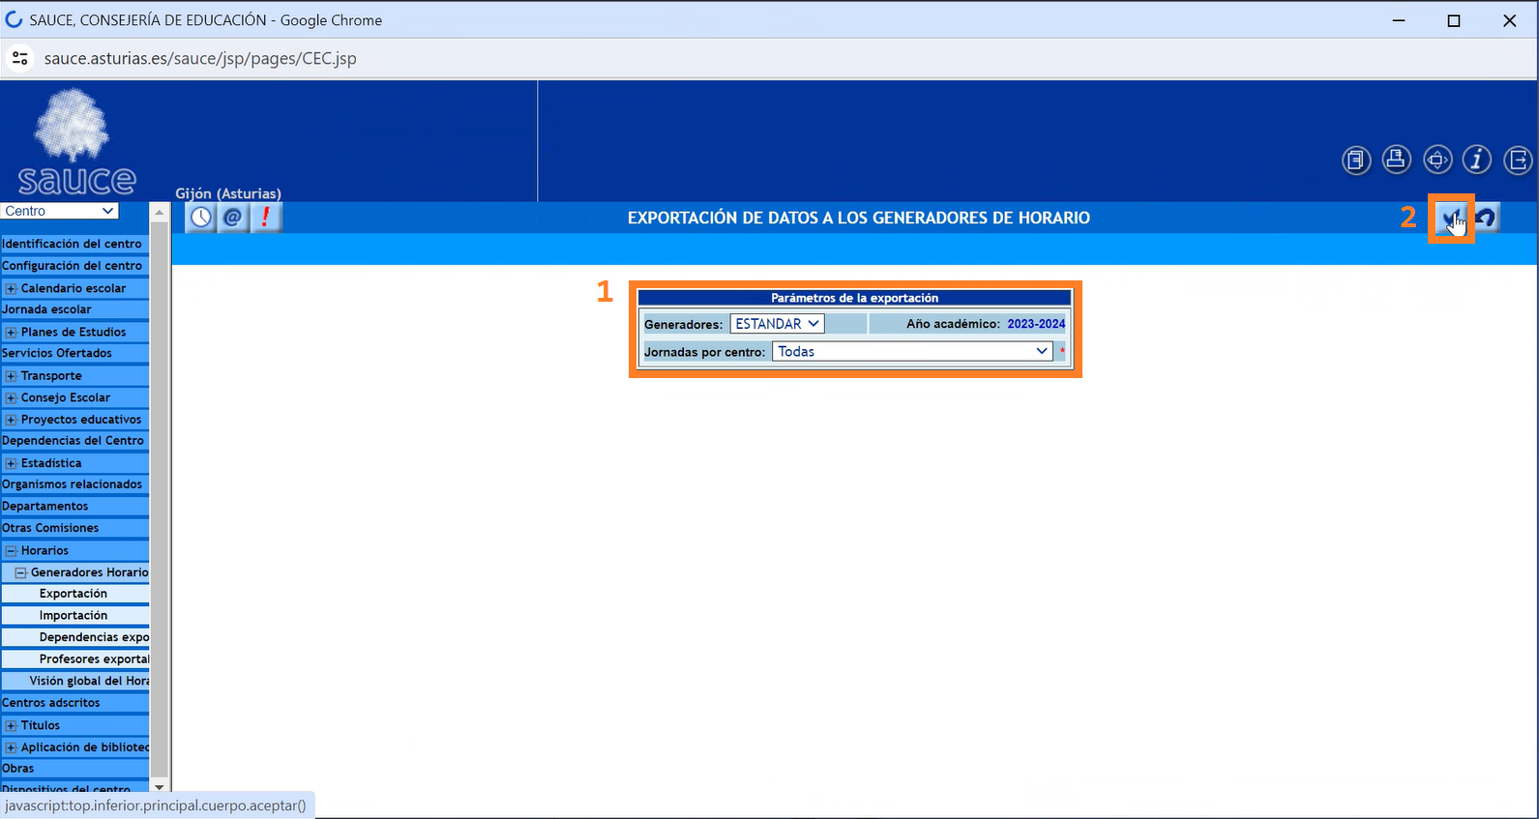The image size is (1539, 819).
Task: Click sidebar scrollbar down arrow
Action: click(x=161, y=786)
